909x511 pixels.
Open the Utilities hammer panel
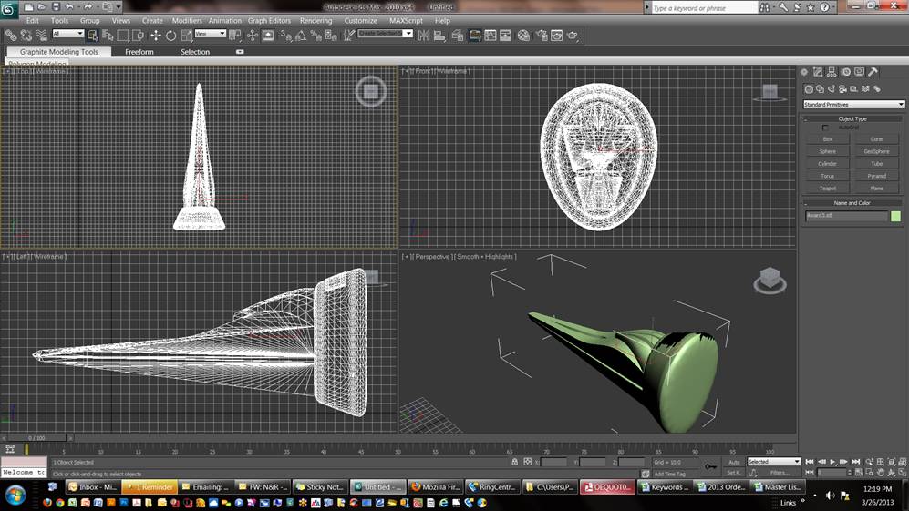tap(873, 72)
